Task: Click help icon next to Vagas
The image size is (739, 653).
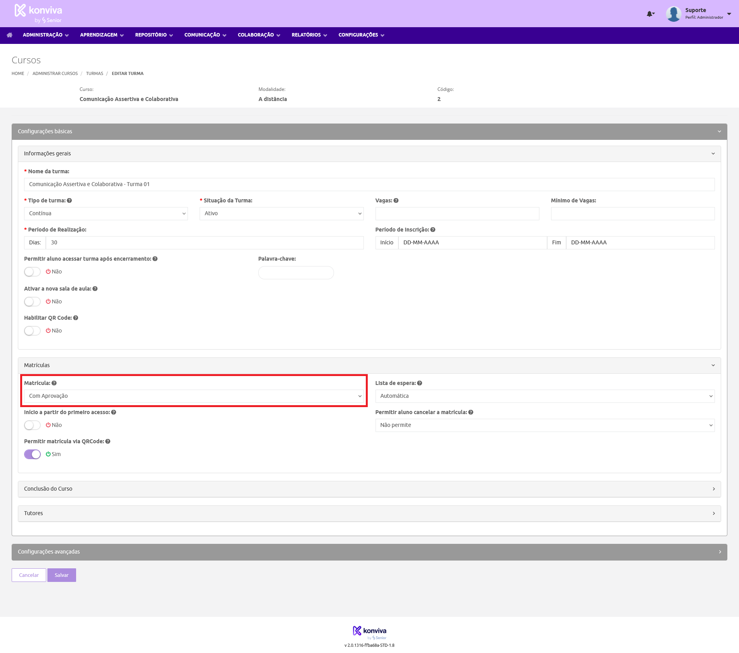Action: [396, 200]
